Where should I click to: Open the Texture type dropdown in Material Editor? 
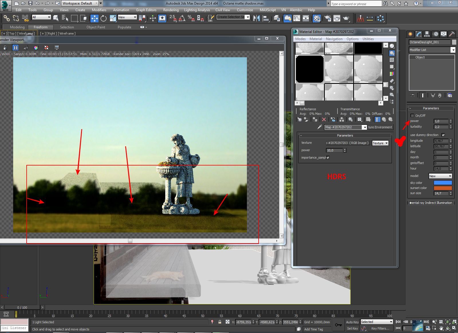coord(380,143)
